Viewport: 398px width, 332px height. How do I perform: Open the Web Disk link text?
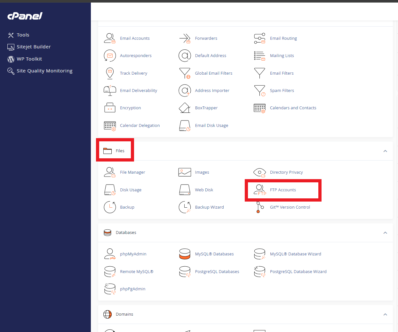coord(204,190)
